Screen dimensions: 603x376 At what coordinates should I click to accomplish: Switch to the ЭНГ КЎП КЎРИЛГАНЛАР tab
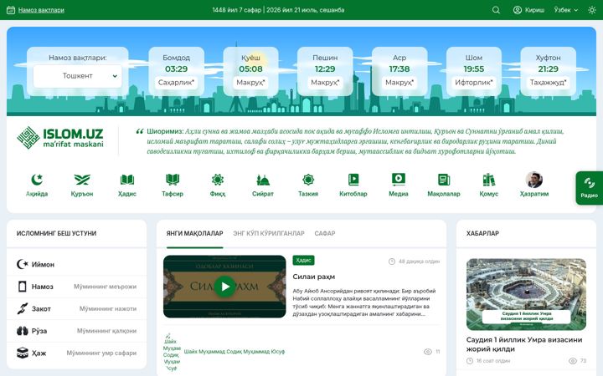(x=269, y=233)
